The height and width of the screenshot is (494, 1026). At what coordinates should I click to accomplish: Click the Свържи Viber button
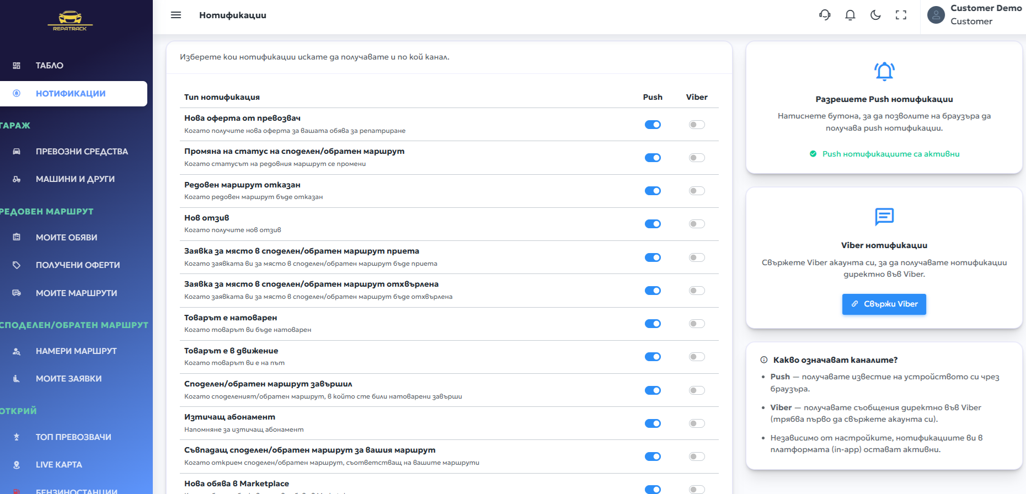coord(884,304)
